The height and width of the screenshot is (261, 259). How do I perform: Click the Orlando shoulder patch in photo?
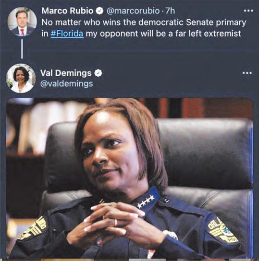222,231
